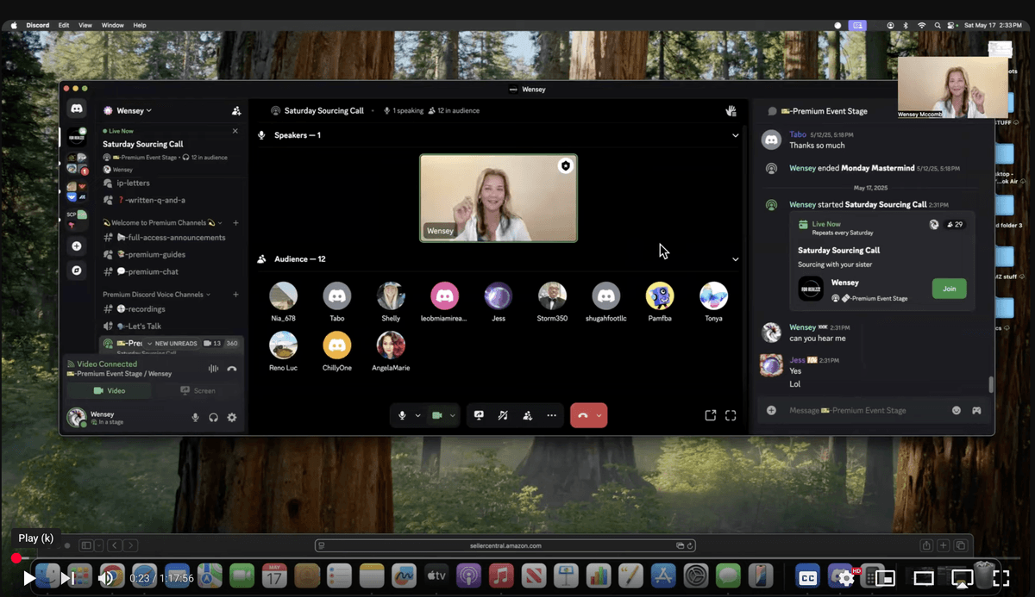Open emoji picker in message box

[957, 410]
